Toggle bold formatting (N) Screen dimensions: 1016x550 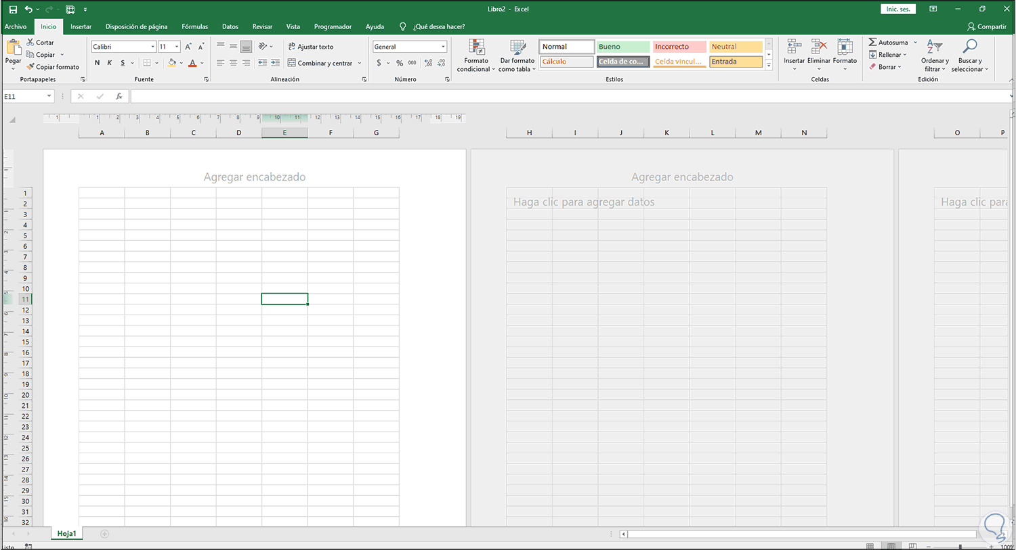[97, 63]
